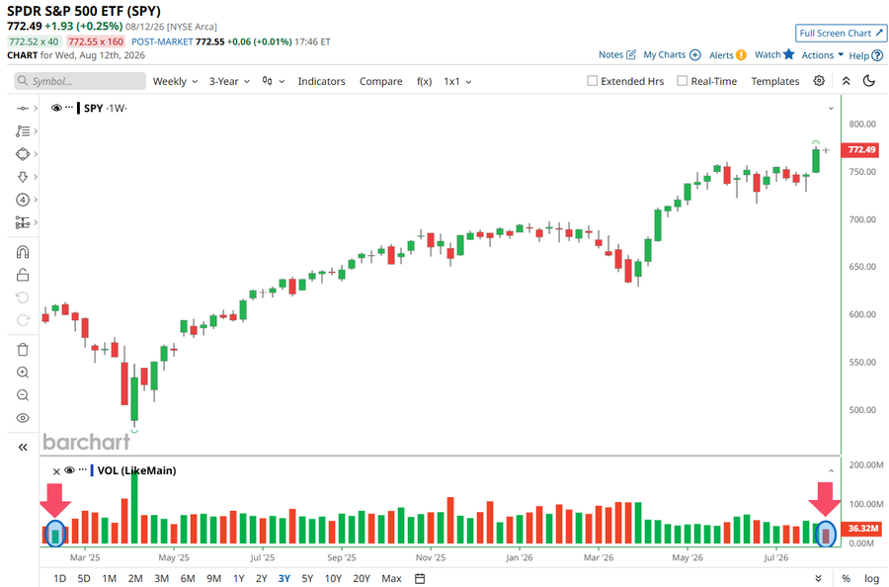The height and width of the screenshot is (587, 889).
Task: Remove the VOL indicator pane
Action: click(x=56, y=471)
